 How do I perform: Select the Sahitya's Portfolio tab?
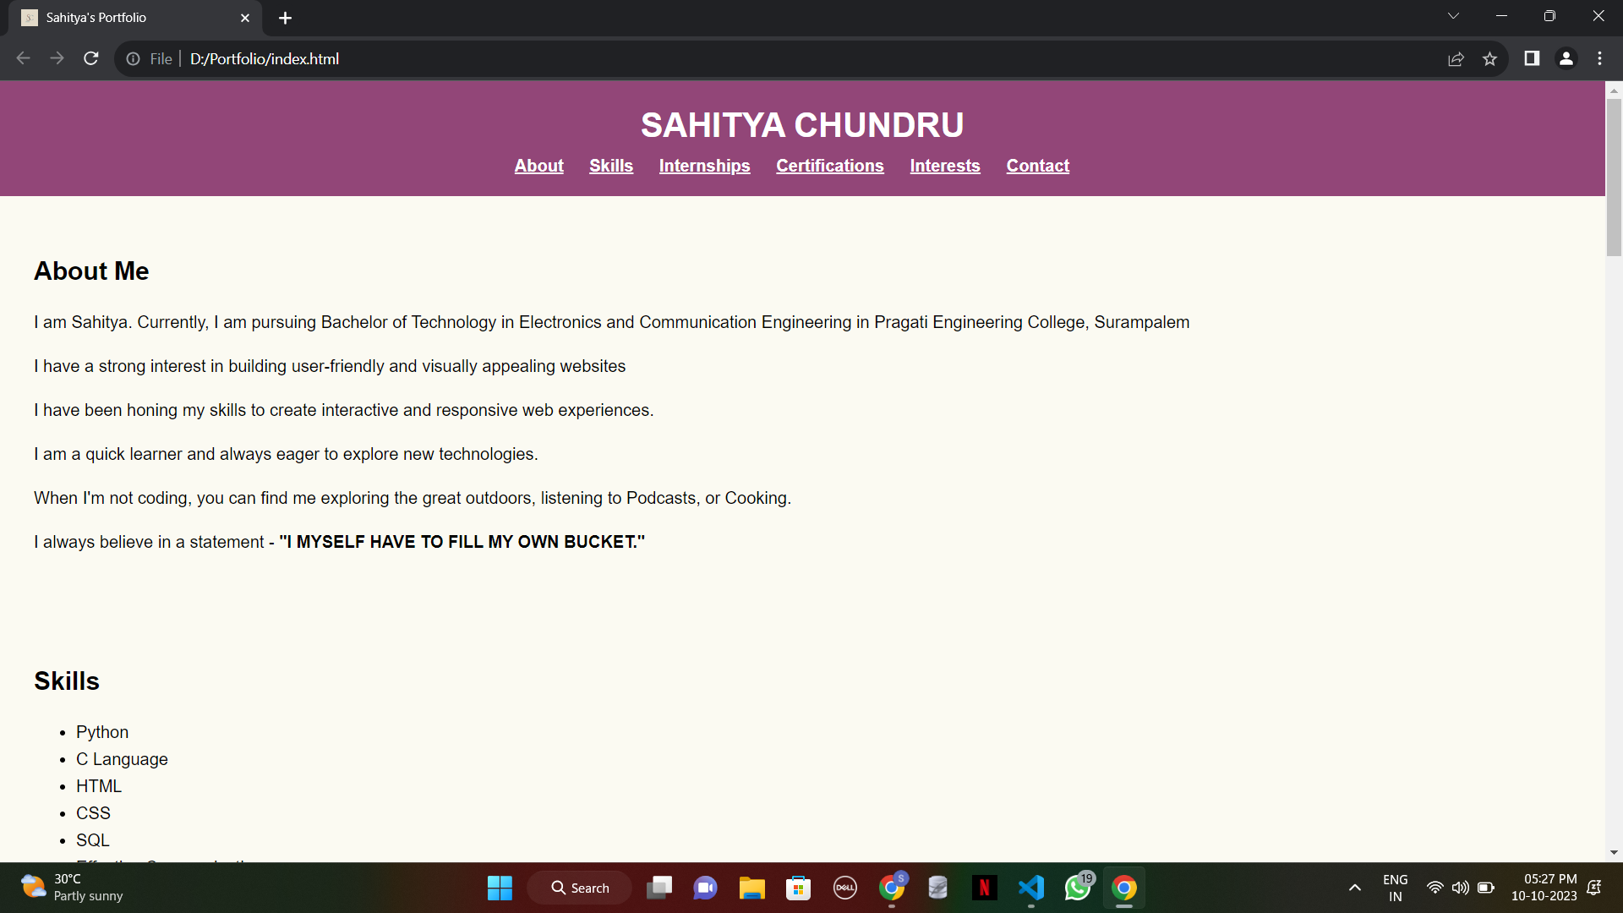click(127, 18)
